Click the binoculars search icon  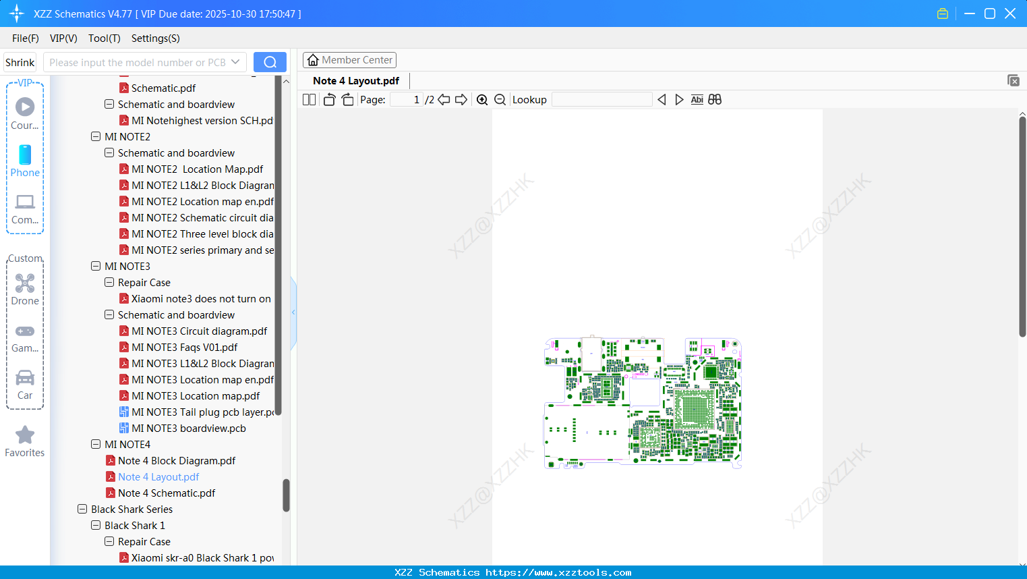715,100
